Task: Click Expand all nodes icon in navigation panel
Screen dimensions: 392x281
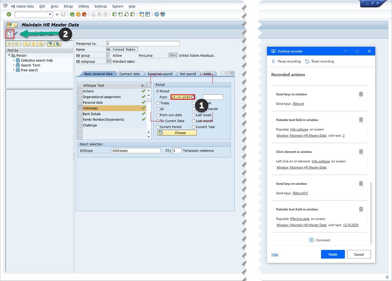Action: tap(50, 44)
